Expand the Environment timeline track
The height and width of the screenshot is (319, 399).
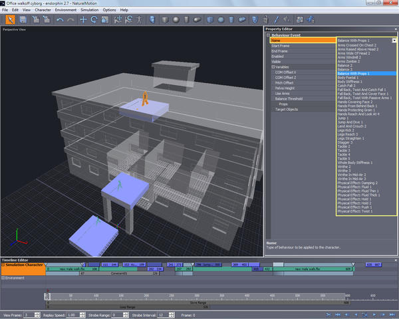tap(3, 278)
